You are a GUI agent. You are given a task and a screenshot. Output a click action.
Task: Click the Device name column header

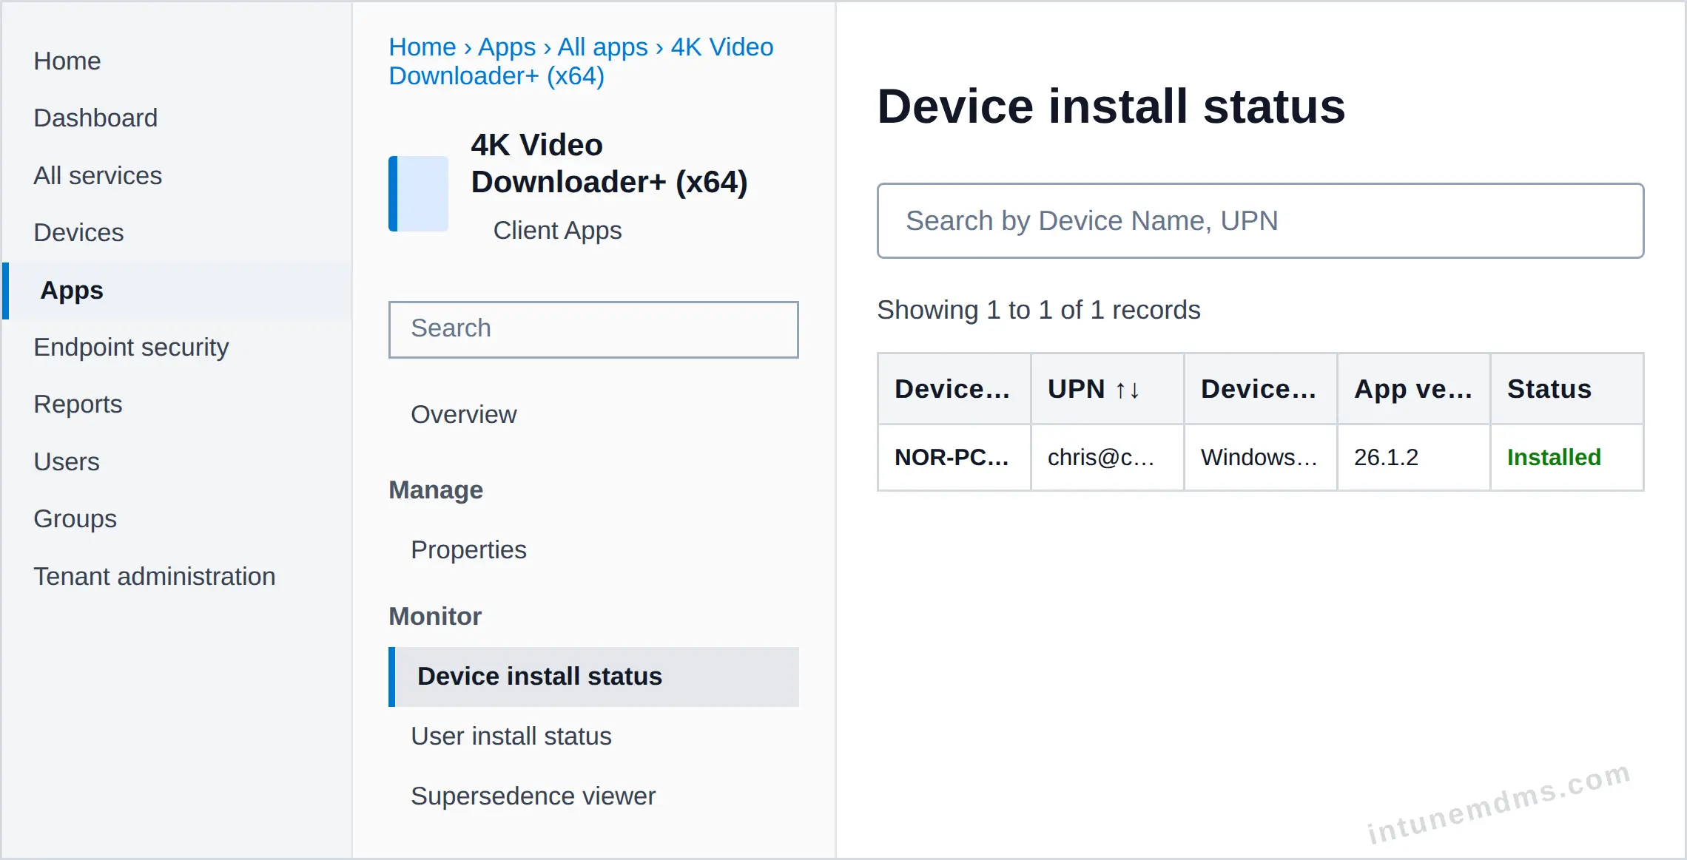coord(954,389)
